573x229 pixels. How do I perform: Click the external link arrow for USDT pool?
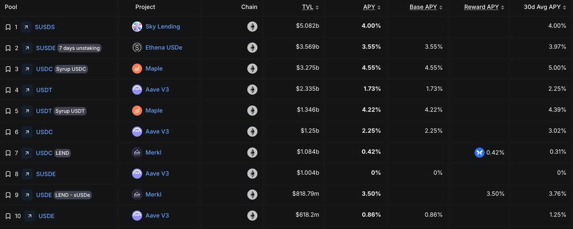(27, 90)
